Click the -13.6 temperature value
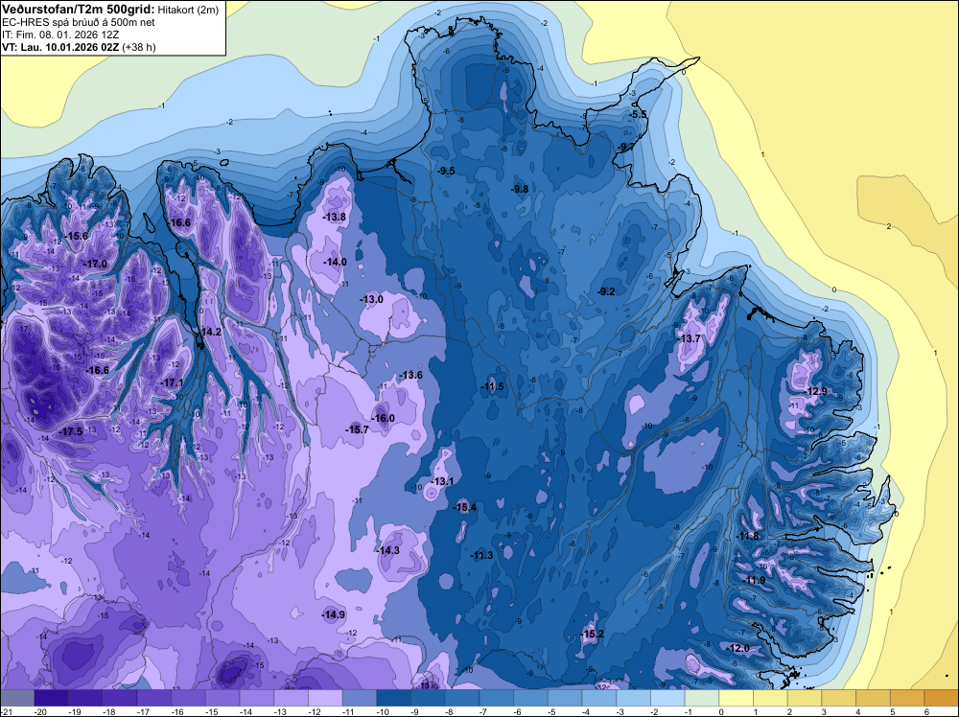 click(410, 375)
